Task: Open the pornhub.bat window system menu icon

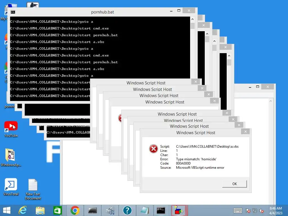Action: coord(13,12)
